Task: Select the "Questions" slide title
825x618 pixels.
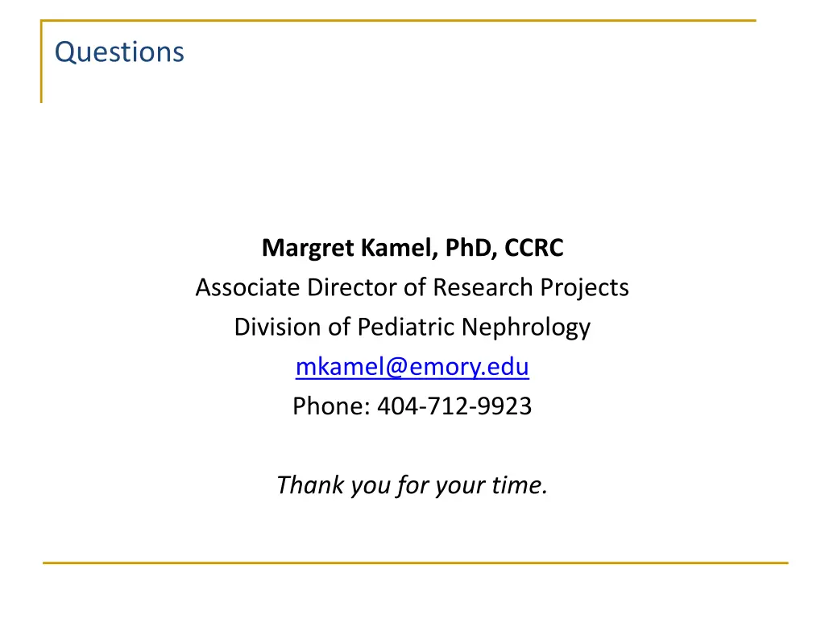Action: tap(119, 52)
